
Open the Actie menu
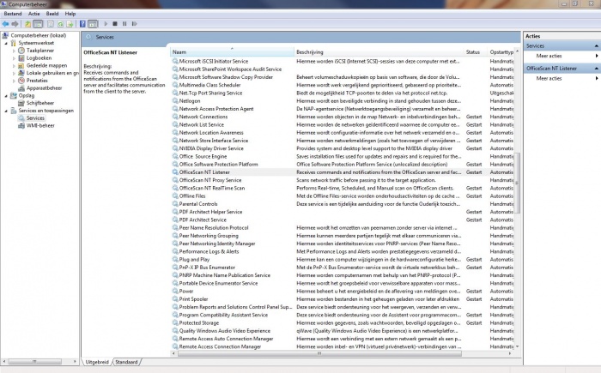[33, 14]
